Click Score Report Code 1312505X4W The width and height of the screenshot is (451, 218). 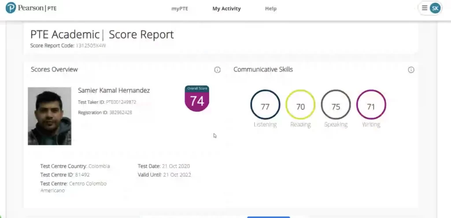click(x=68, y=45)
